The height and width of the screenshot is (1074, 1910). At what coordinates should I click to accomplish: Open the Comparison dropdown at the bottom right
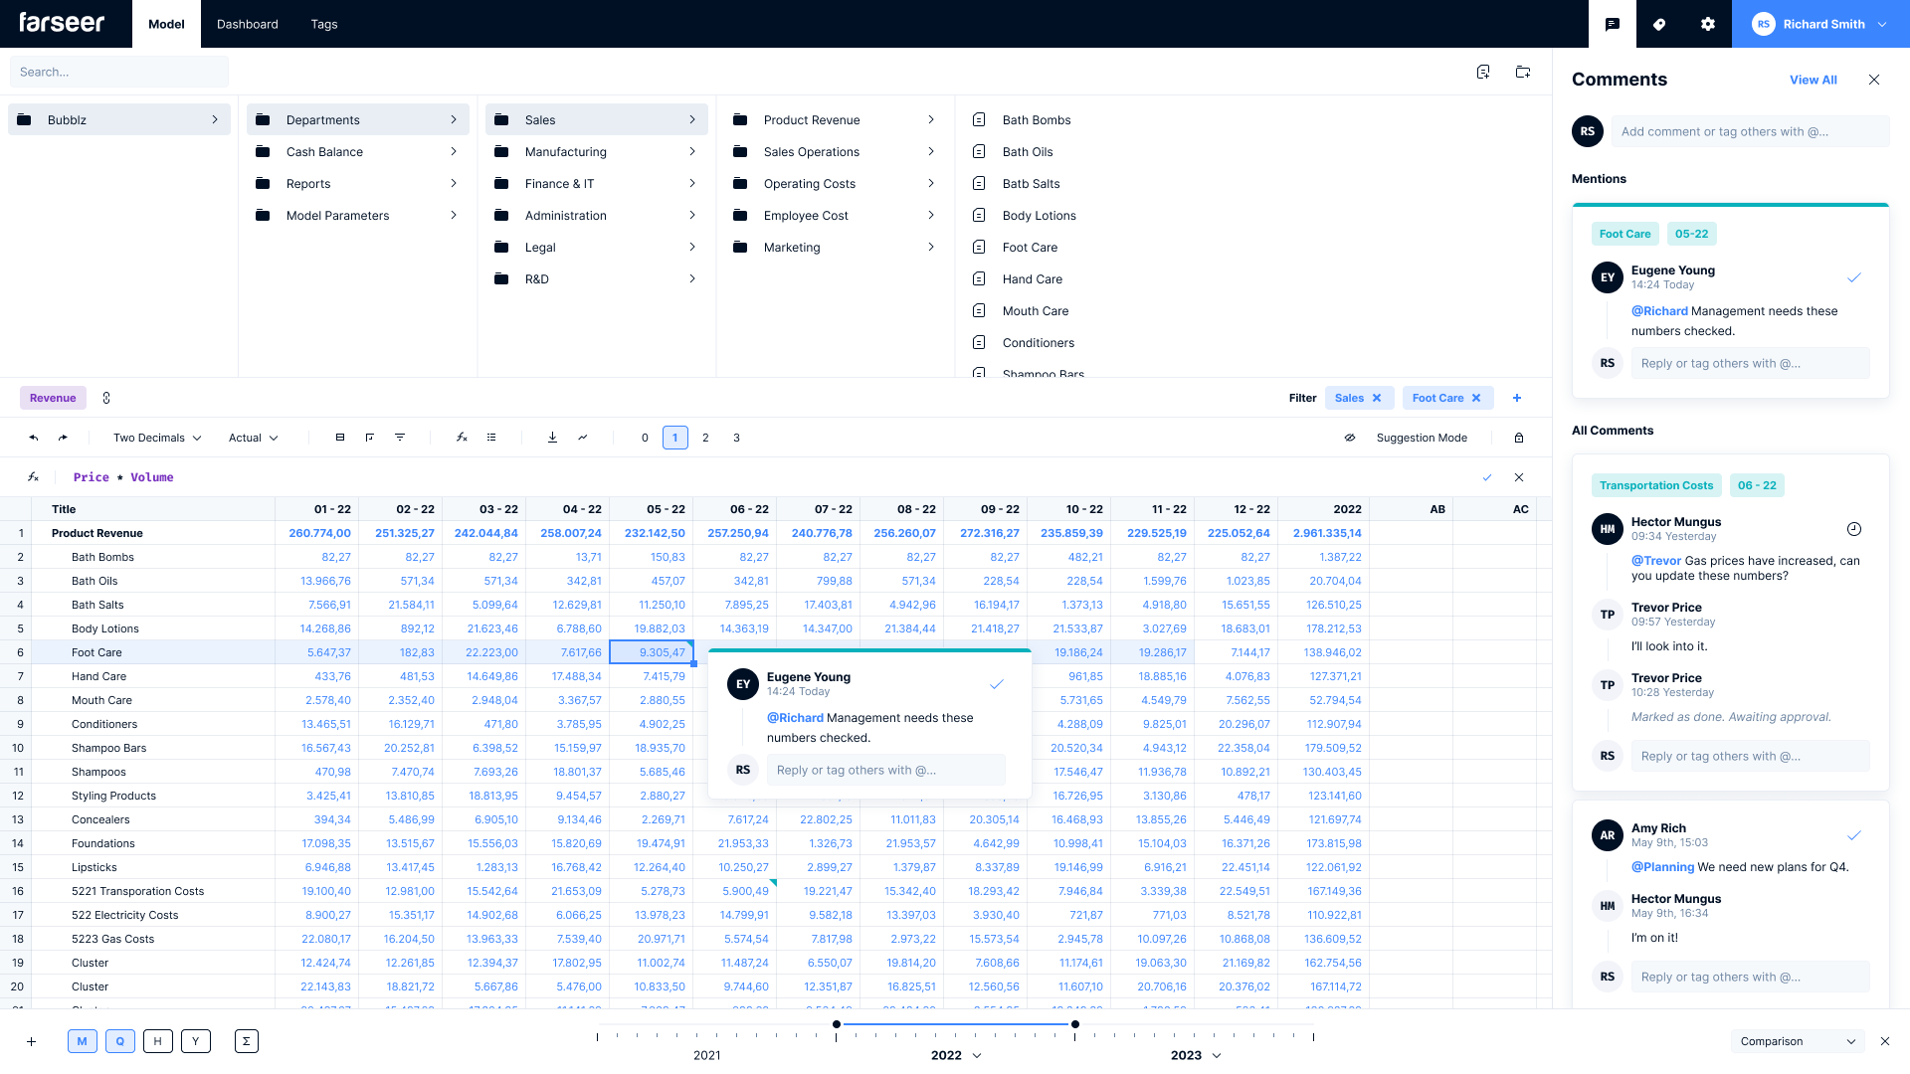pos(1798,1041)
